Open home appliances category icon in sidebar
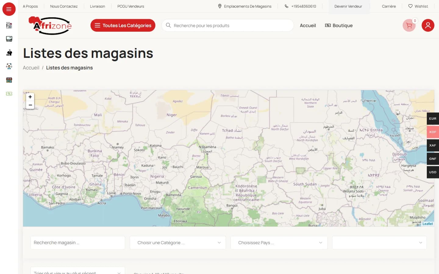Image resolution: width=439 pixels, height=274 pixels. (9, 25)
